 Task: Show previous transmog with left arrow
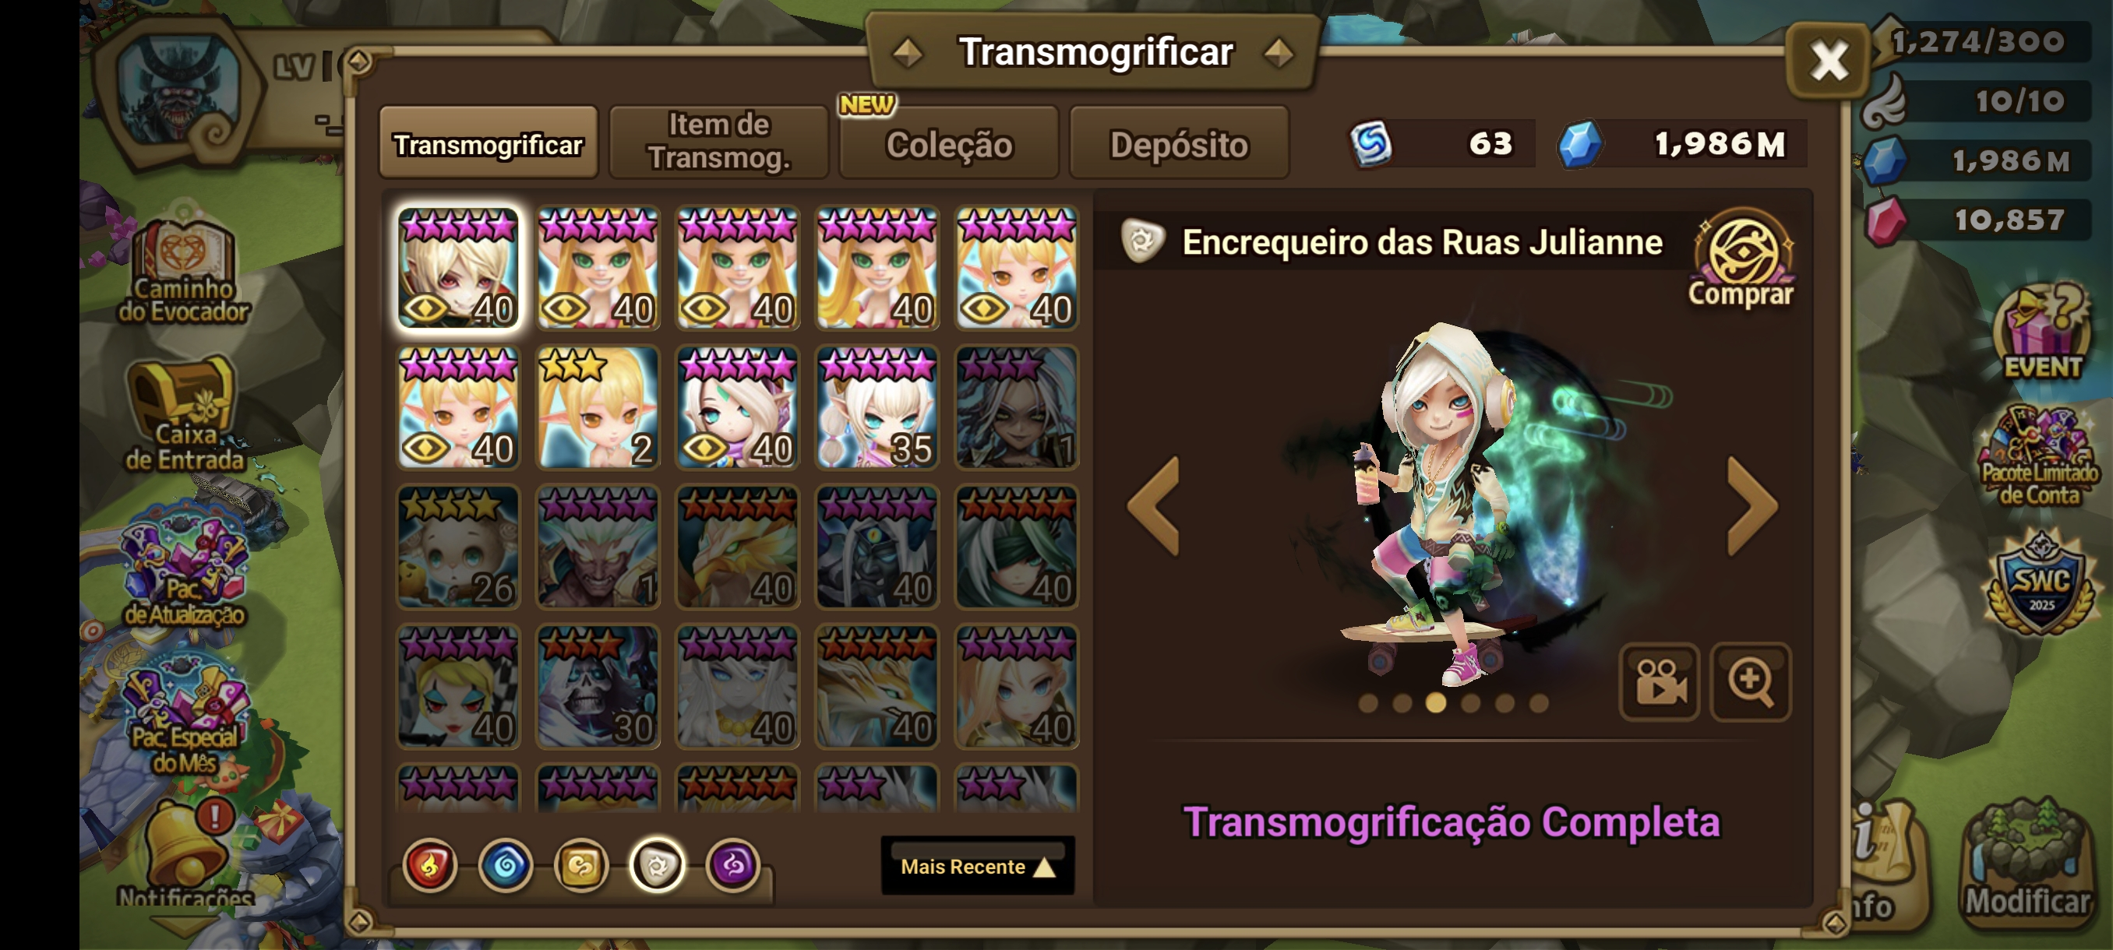[x=1154, y=507]
